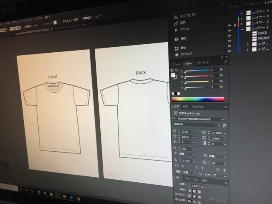Image resolution: width=272 pixels, height=204 pixels.
Task: Switch to the OpenType tab
Action: (x=198, y=107)
